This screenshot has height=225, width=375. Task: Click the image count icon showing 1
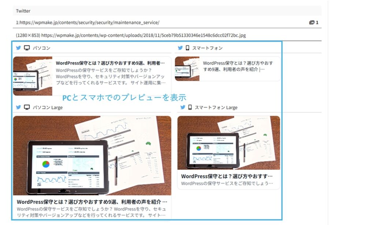313,22
